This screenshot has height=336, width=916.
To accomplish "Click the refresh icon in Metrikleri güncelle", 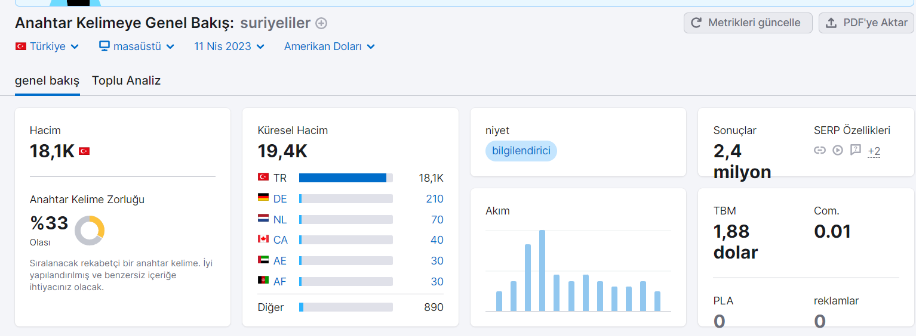I will tap(696, 23).
